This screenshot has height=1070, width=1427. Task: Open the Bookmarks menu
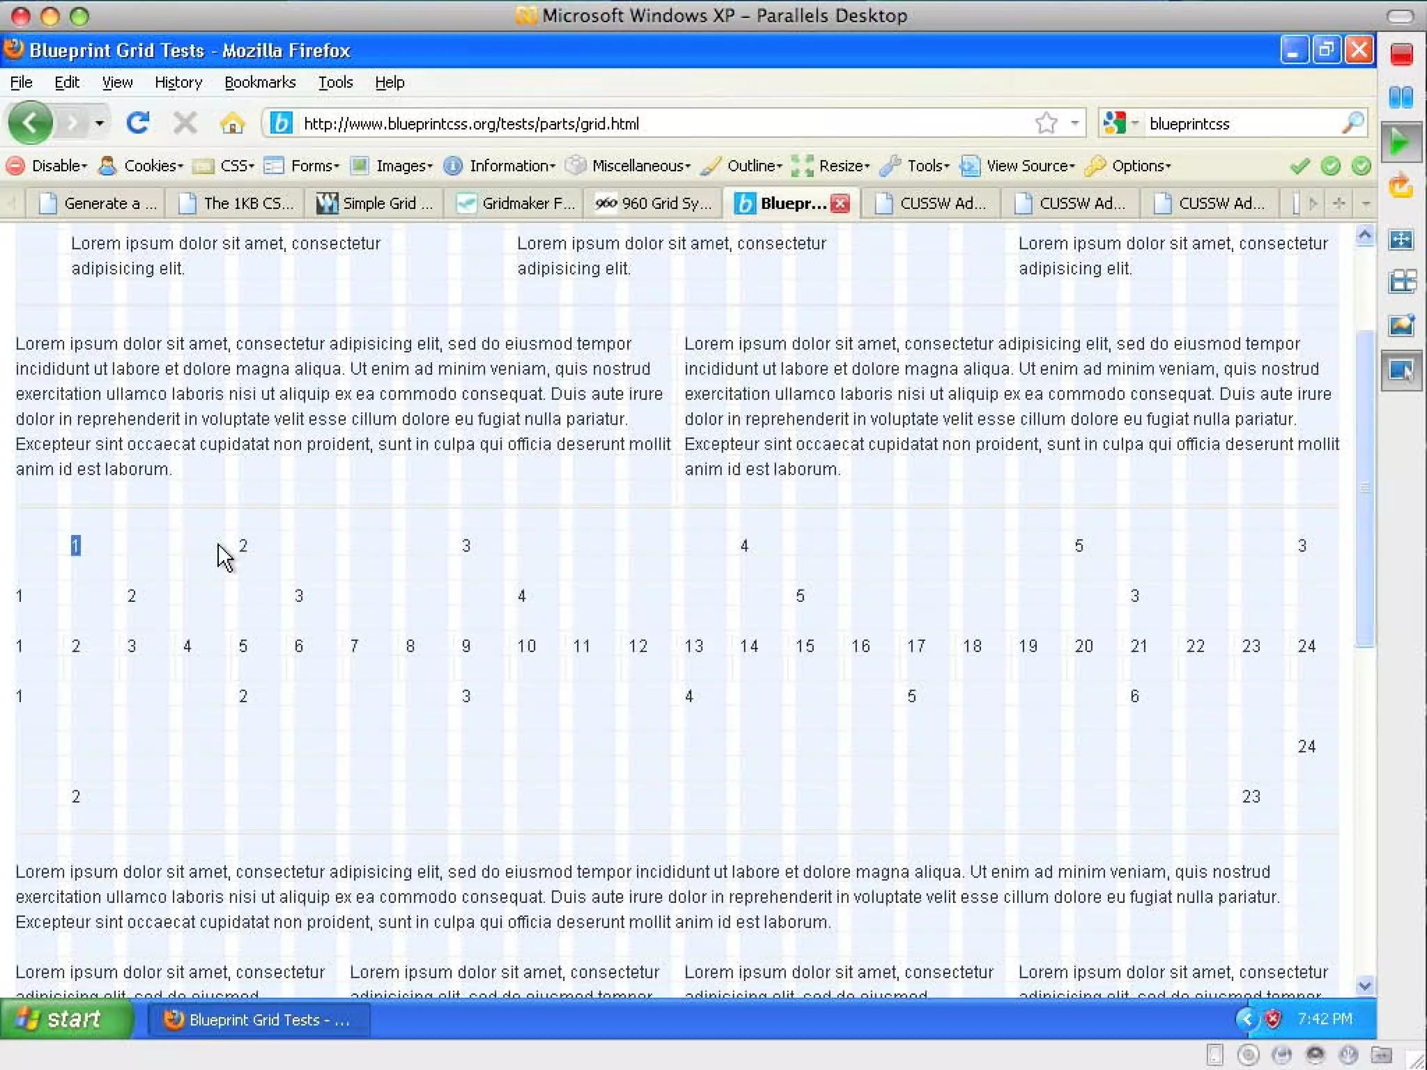[260, 82]
